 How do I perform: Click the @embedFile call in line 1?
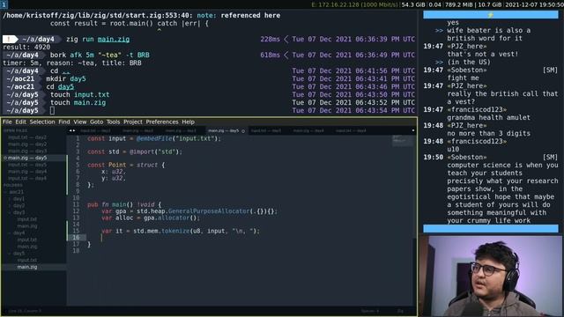[154, 138]
